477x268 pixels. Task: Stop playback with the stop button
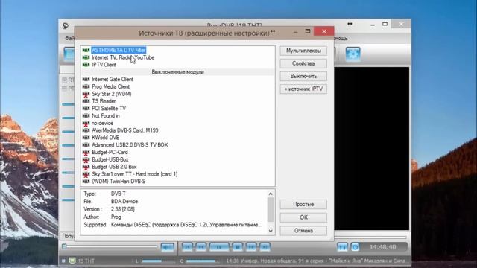[x=238, y=247]
